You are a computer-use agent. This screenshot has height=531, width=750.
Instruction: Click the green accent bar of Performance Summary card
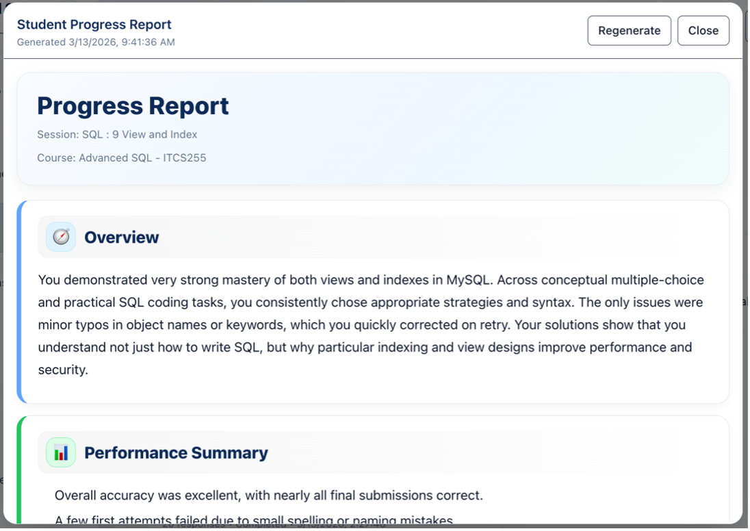coord(20,472)
